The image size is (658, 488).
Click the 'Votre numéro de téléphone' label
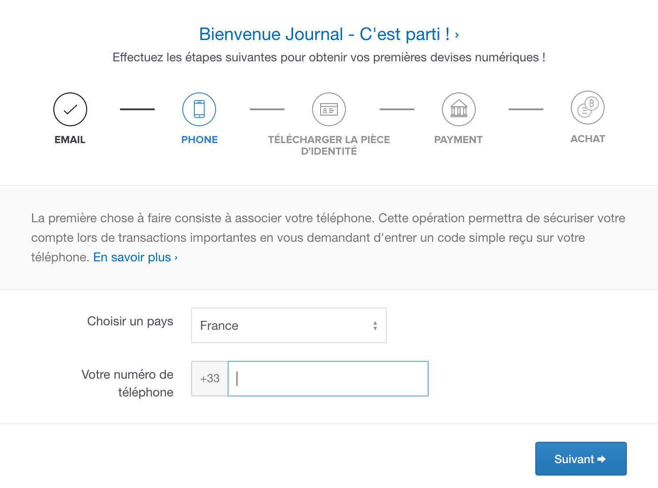click(128, 383)
